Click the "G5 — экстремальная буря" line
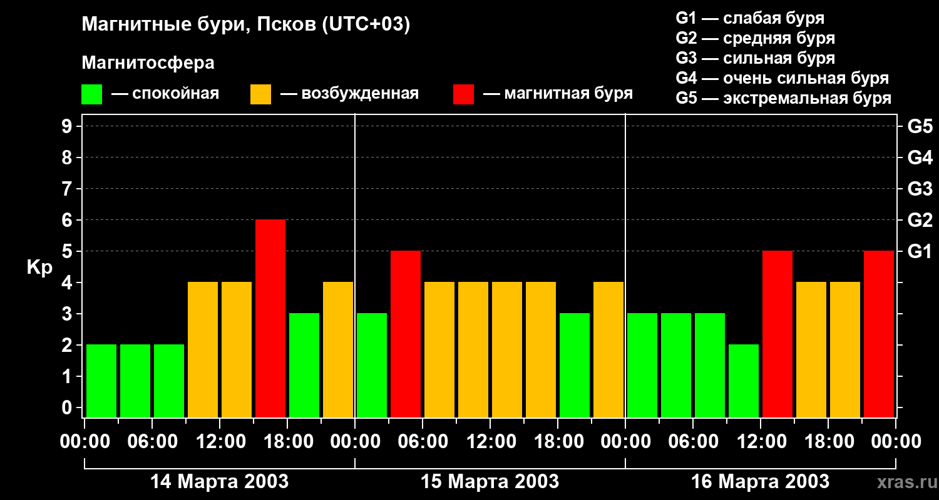 point(784,98)
